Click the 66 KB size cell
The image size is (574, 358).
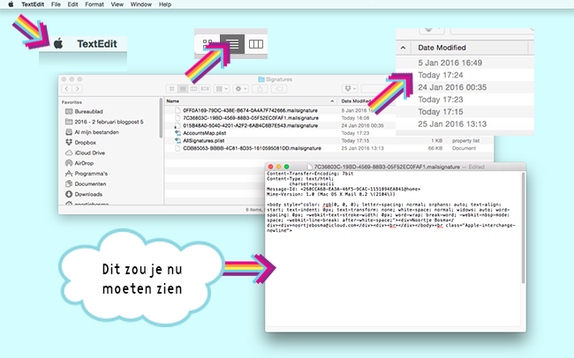(x=435, y=148)
